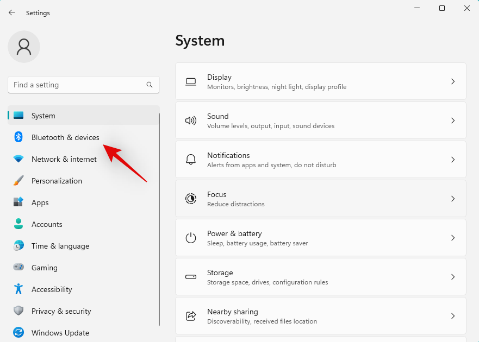479x342 pixels.
Task: Click the Nearby sharing share icon
Action: (x=191, y=316)
